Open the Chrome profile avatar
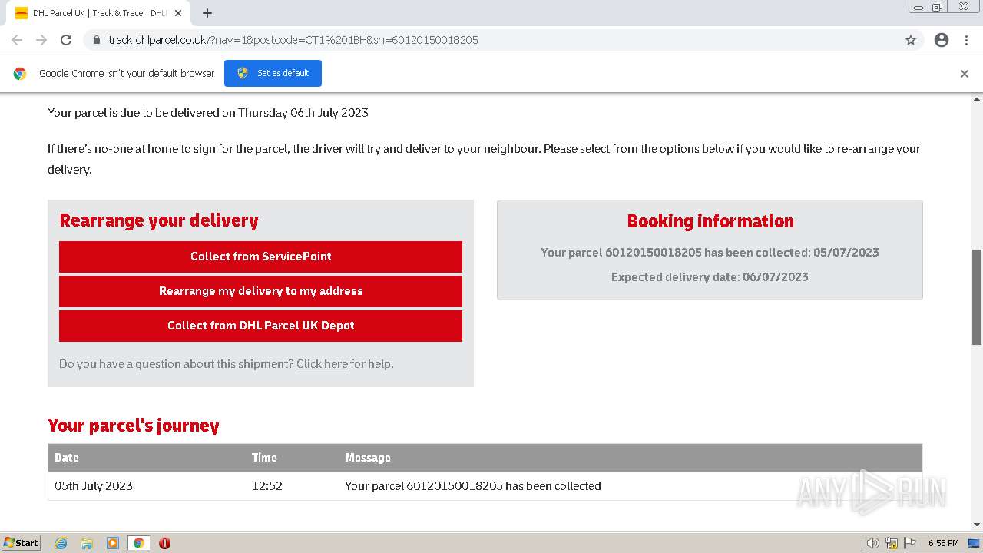983x553 pixels. (x=942, y=40)
